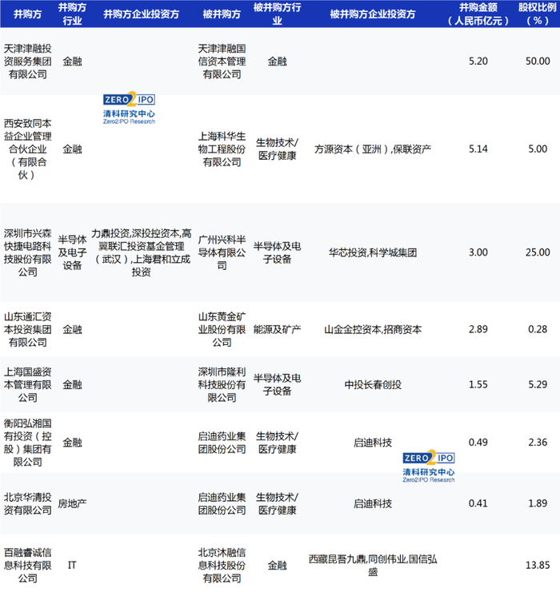The image size is (560, 596).
Task: Select acquirer cell 北京华清投资有限公司
Action: [x=27, y=503]
